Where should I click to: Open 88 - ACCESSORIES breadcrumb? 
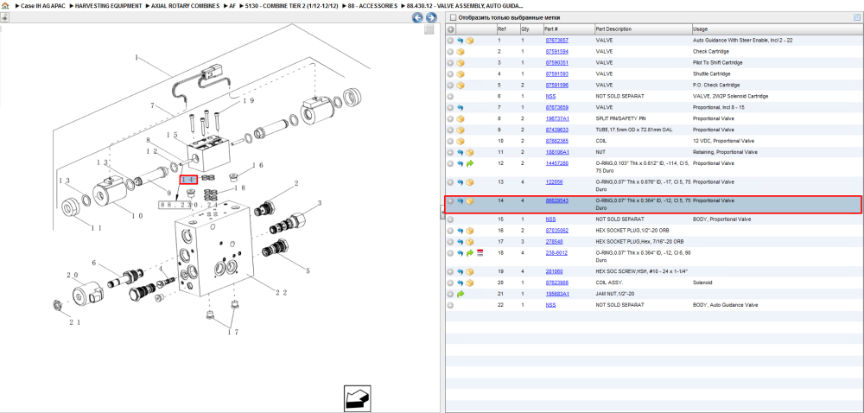point(372,5)
